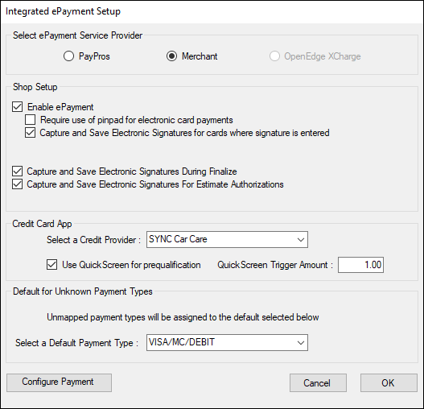The image size is (424, 409).
Task: Click the Configure Payment button
Action: [59, 382]
